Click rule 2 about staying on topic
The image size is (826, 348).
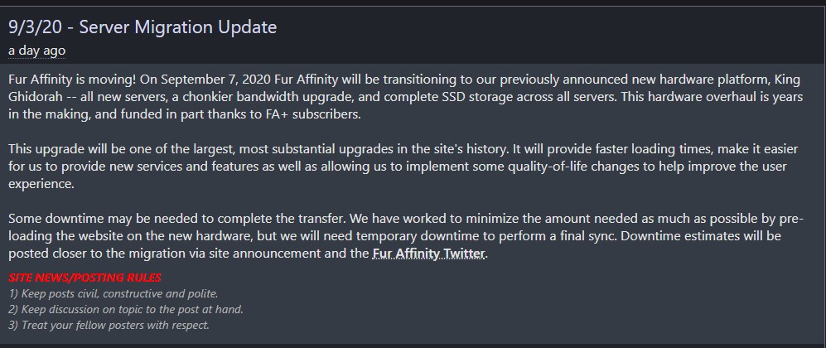point(126,309)
